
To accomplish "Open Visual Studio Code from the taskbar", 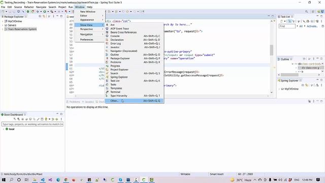I will pos(43,179).
